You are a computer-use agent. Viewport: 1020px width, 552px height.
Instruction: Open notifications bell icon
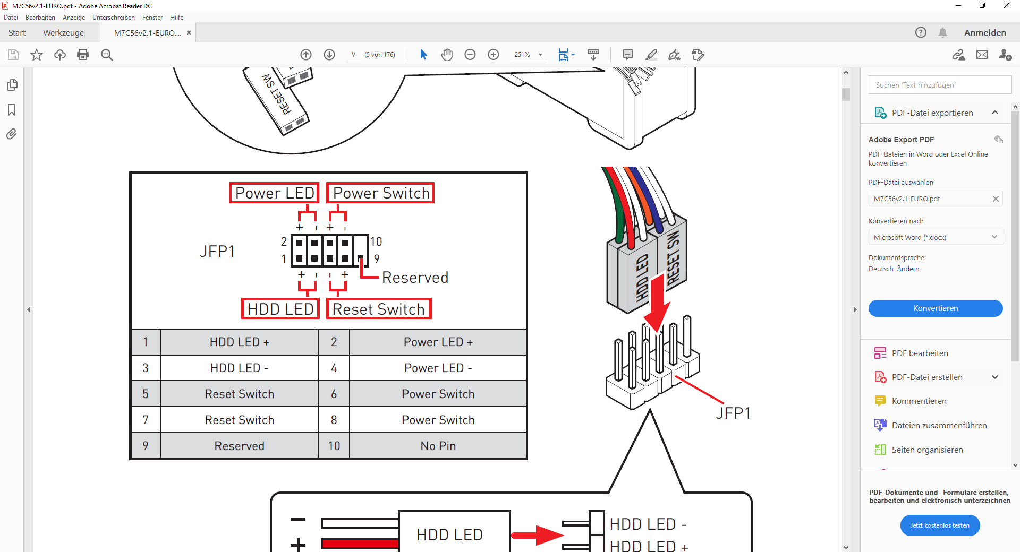coord(943,33)
